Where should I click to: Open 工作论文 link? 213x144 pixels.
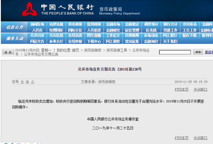pyautogui.click(x=113, y=36)
